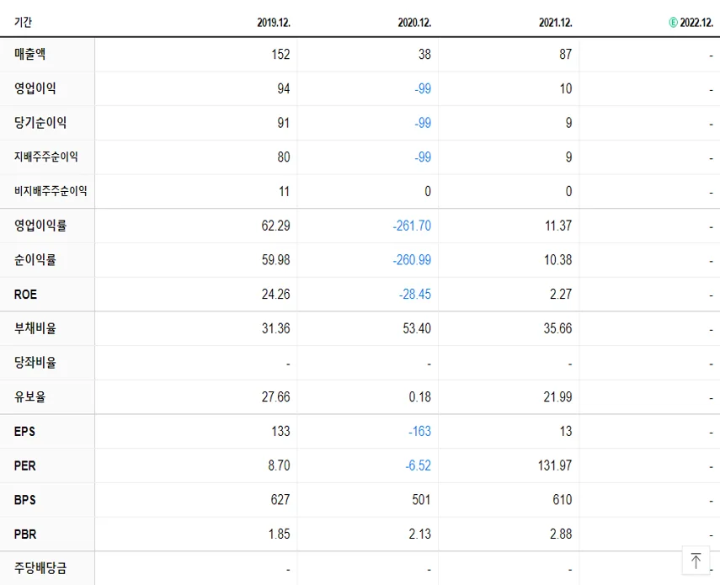This screenshot has height=585, width=720.
Task: Select the 2019.12. column header
Action: pyautogui.click(x=274, y=23)
